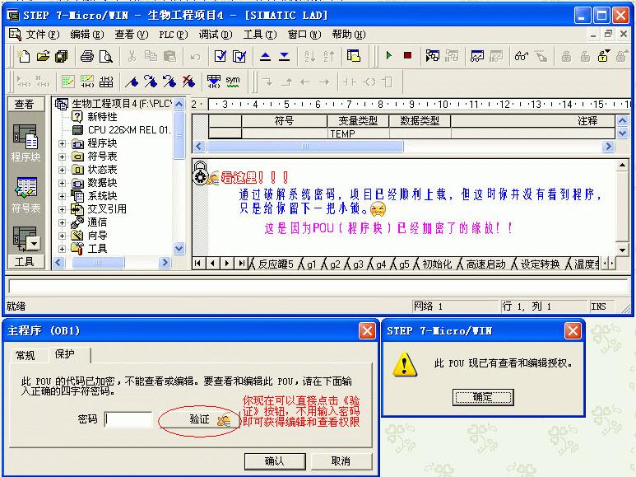636x477 pixels.
Task: Click 确认 in the 主程序 dialog
Action: [275, 461]
